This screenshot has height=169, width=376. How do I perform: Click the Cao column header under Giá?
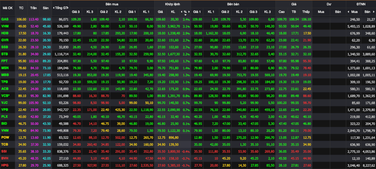(x=282, y=11)
